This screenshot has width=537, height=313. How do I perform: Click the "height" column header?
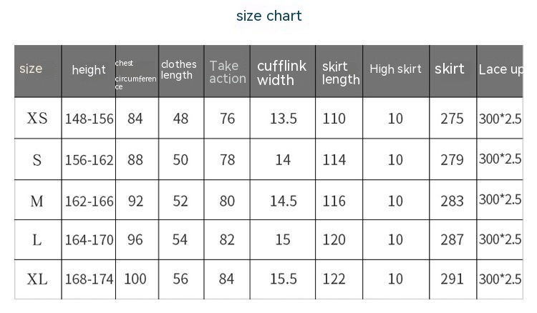pyautogui.click(x=89, y=70)
